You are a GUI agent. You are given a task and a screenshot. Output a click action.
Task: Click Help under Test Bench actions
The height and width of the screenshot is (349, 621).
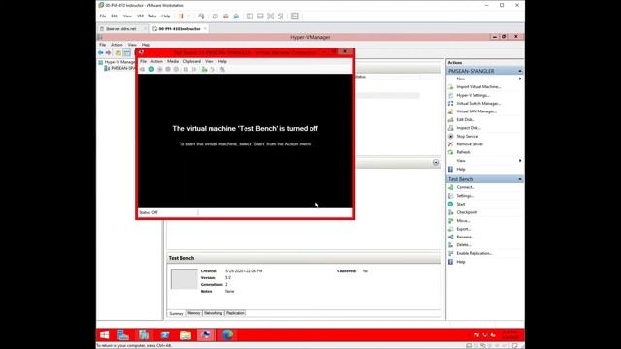pyautogui.click(x=461, y=262)
